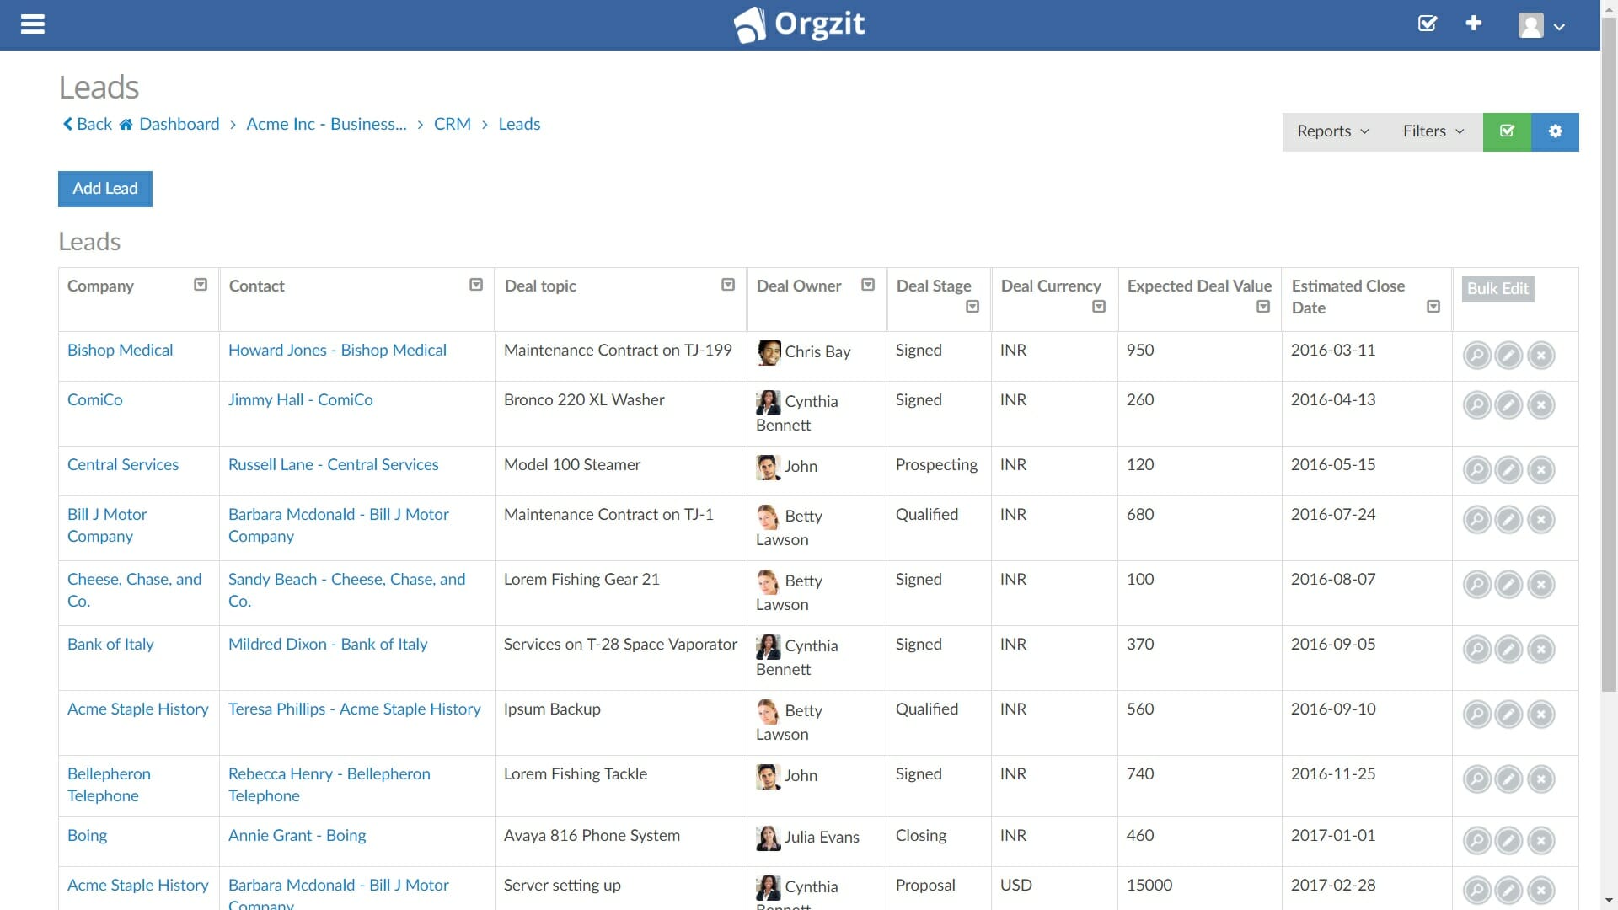Open the Deal Currency column filter dropdown
Screen dimensions: 1618x910
(1099, 307)
